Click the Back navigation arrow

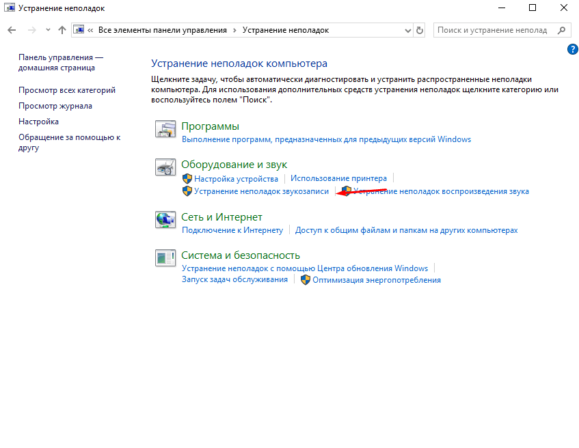[12, 30]
